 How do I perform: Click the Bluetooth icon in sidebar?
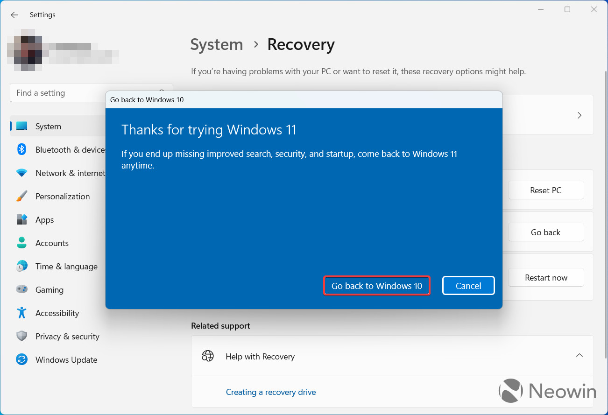click(x=22, y=150)
